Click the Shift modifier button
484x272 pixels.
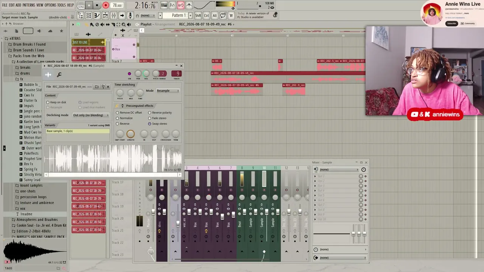pos(198,15)
